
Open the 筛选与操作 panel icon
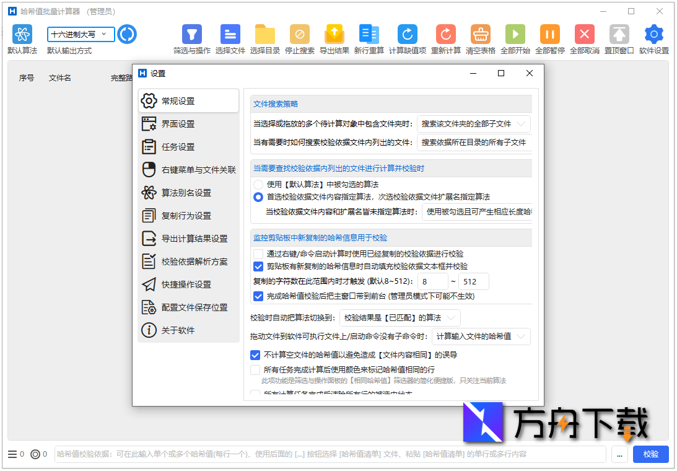191,34
